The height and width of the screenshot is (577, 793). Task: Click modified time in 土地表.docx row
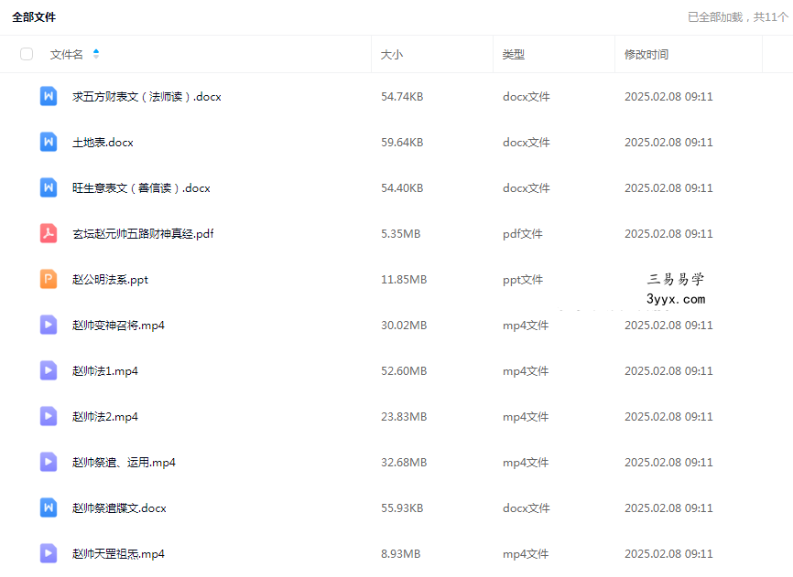click(668, 143)
